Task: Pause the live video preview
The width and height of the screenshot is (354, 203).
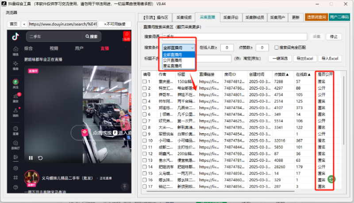Action: (31, 158)
